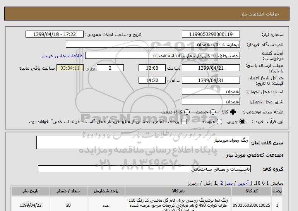Select the جزیی purchase type radio
The height and width of the screenshot is (211, 298).
[242, 122]
